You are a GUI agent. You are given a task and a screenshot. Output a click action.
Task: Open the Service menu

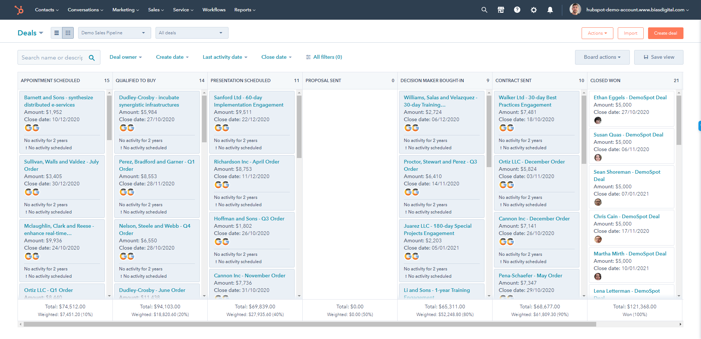183,10
